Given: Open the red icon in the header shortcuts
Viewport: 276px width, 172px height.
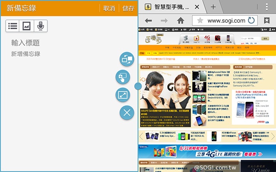Looking at the screenshot, I should coord(217,39).
